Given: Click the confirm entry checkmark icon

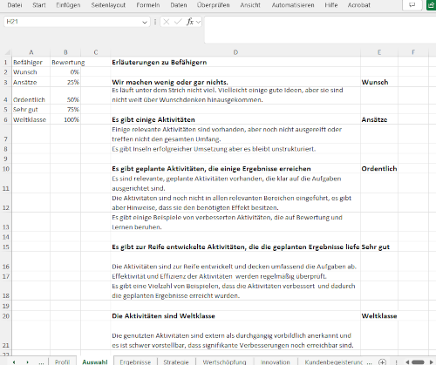Looking at the screenshot, I should 178,22.
